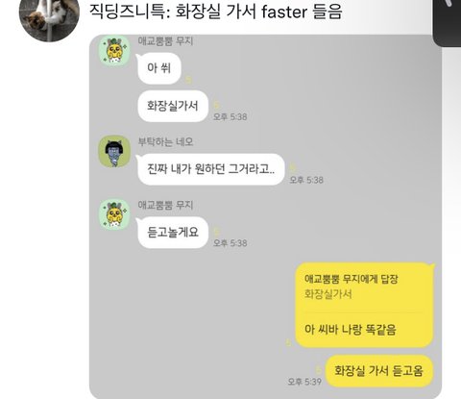Open the first 애교뿜뿜 무지 avatar
The width and height of the screenshot is (461, 399).
[x=114, y=51]
